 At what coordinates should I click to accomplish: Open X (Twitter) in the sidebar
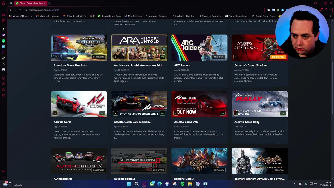pyautogui.click(x=4, y=64)
